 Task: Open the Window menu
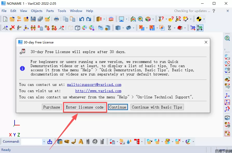[x=76, y=11]
